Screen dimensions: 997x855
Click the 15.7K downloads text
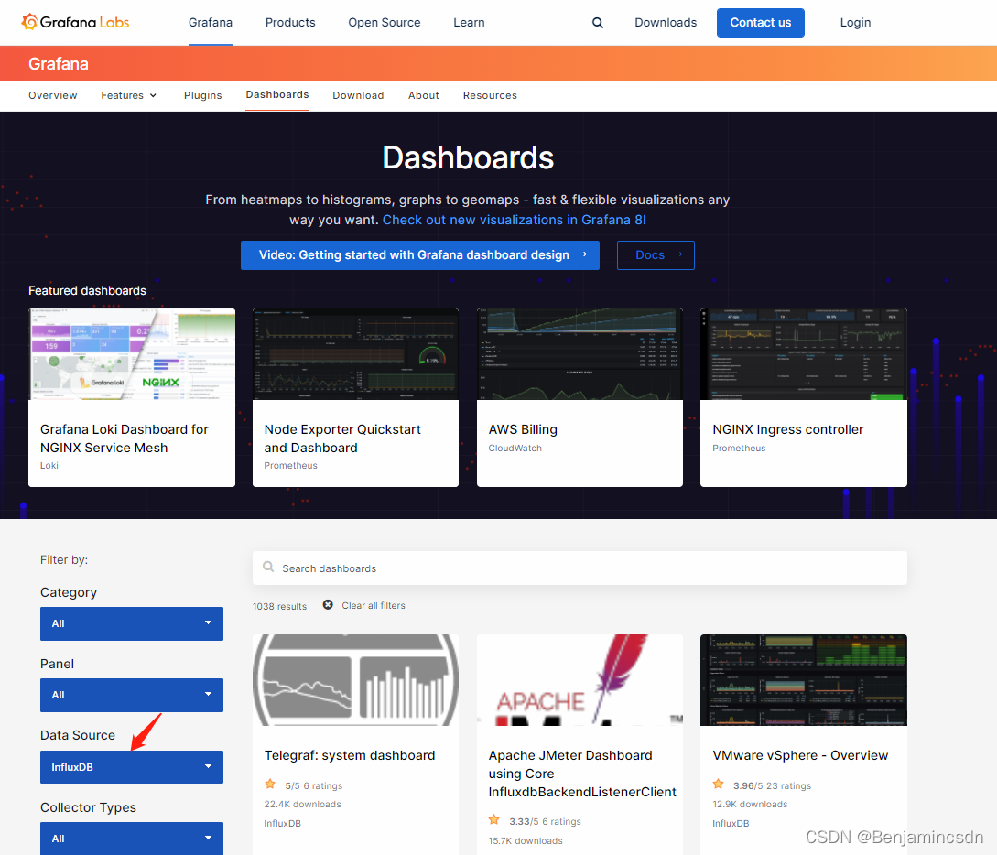[526, 840]
